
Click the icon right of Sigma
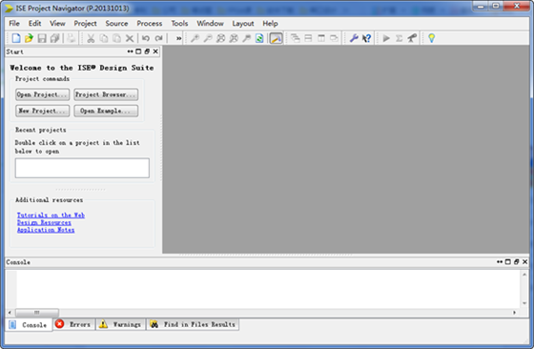point(412,38)
